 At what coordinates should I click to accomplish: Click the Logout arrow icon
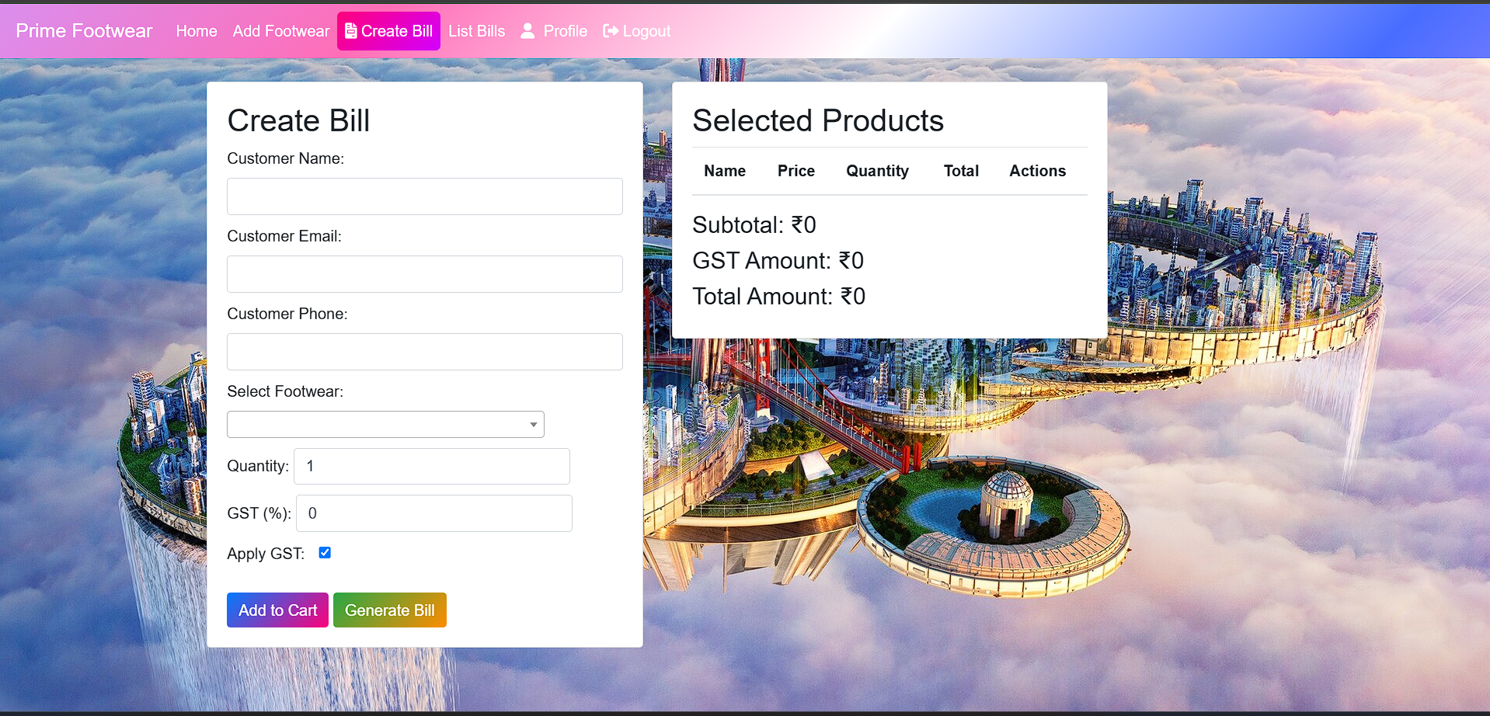(x=611, y=31)
